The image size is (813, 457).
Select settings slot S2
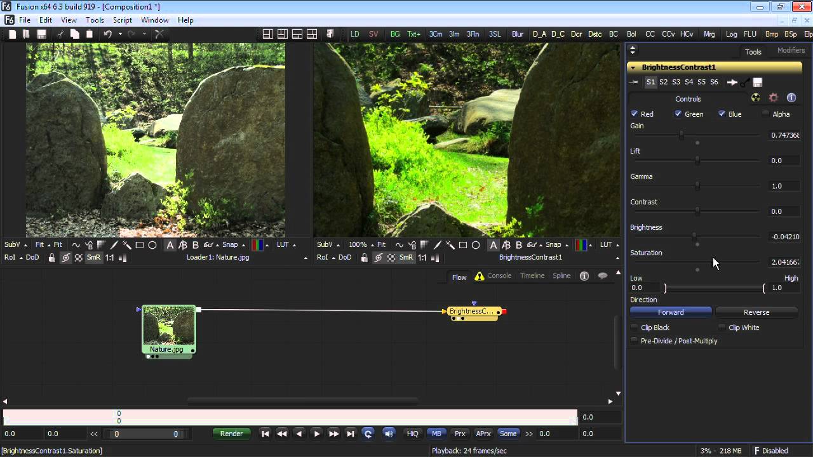click(663, 83)
